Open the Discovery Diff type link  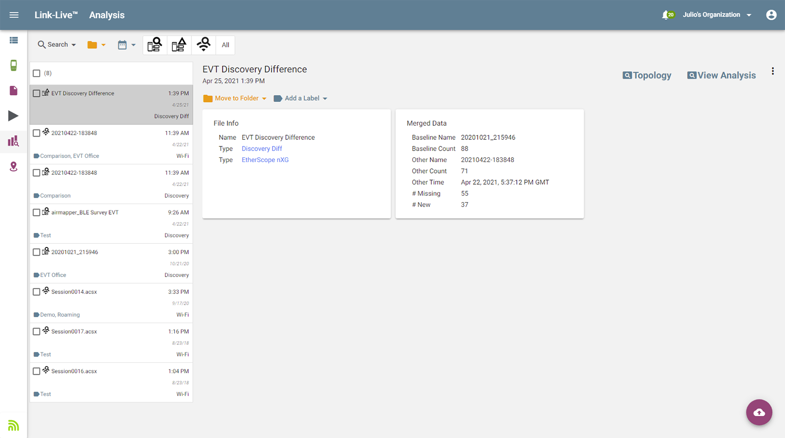click(x=262, y=148)
